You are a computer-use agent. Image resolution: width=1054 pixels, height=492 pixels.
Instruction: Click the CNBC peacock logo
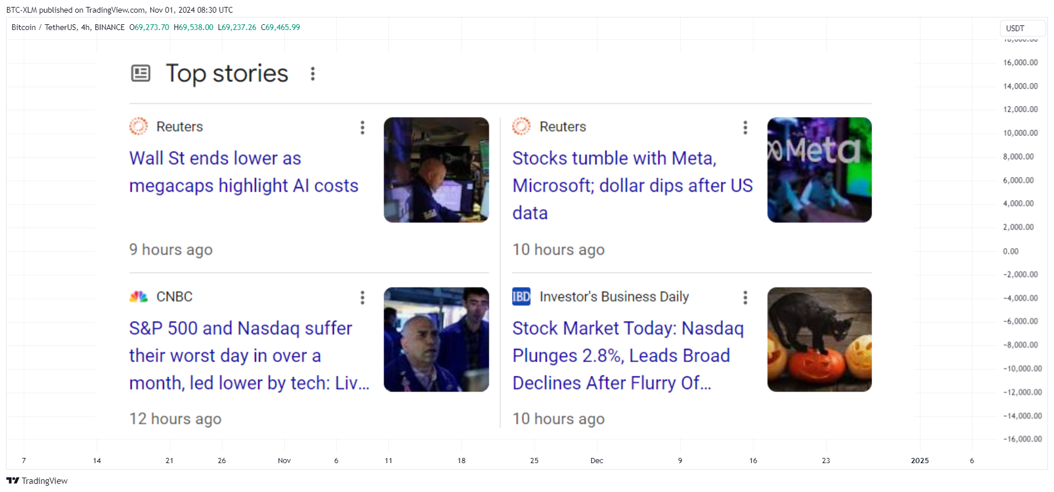click(x=139, y=297)
